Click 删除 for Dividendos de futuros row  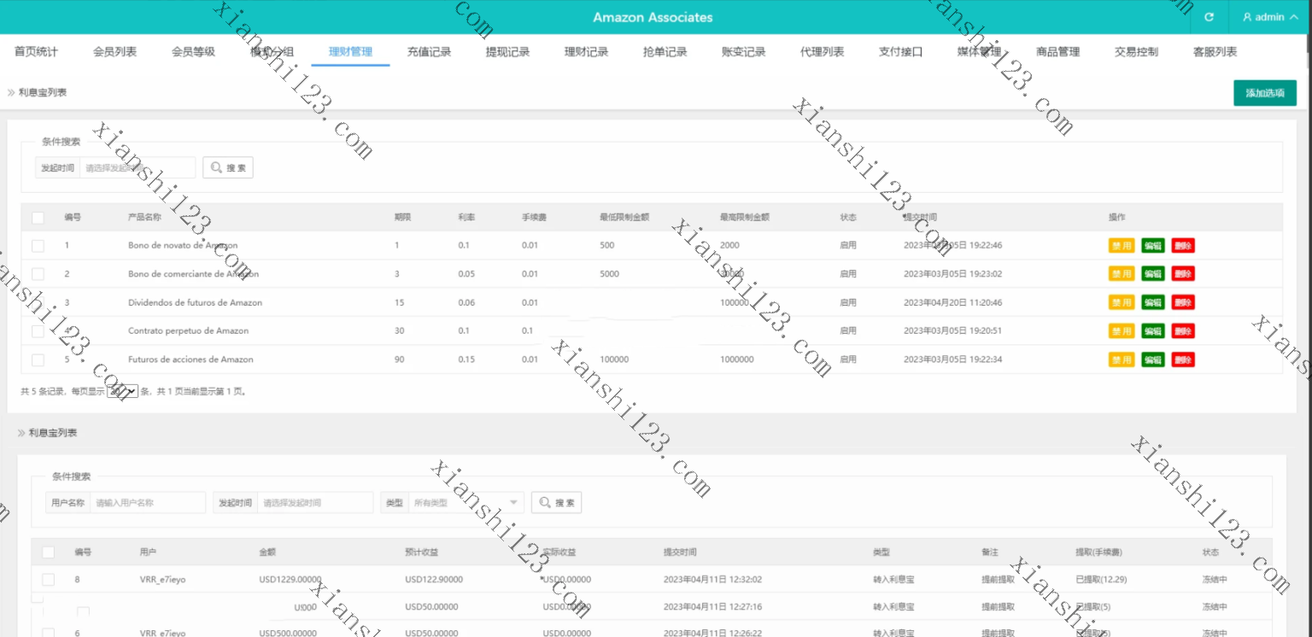pyautogui.click(x=1183, y=302)
